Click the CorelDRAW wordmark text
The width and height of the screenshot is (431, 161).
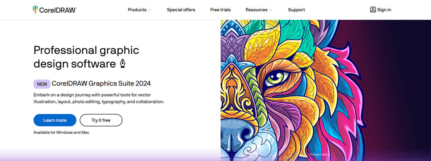[58, 10]
